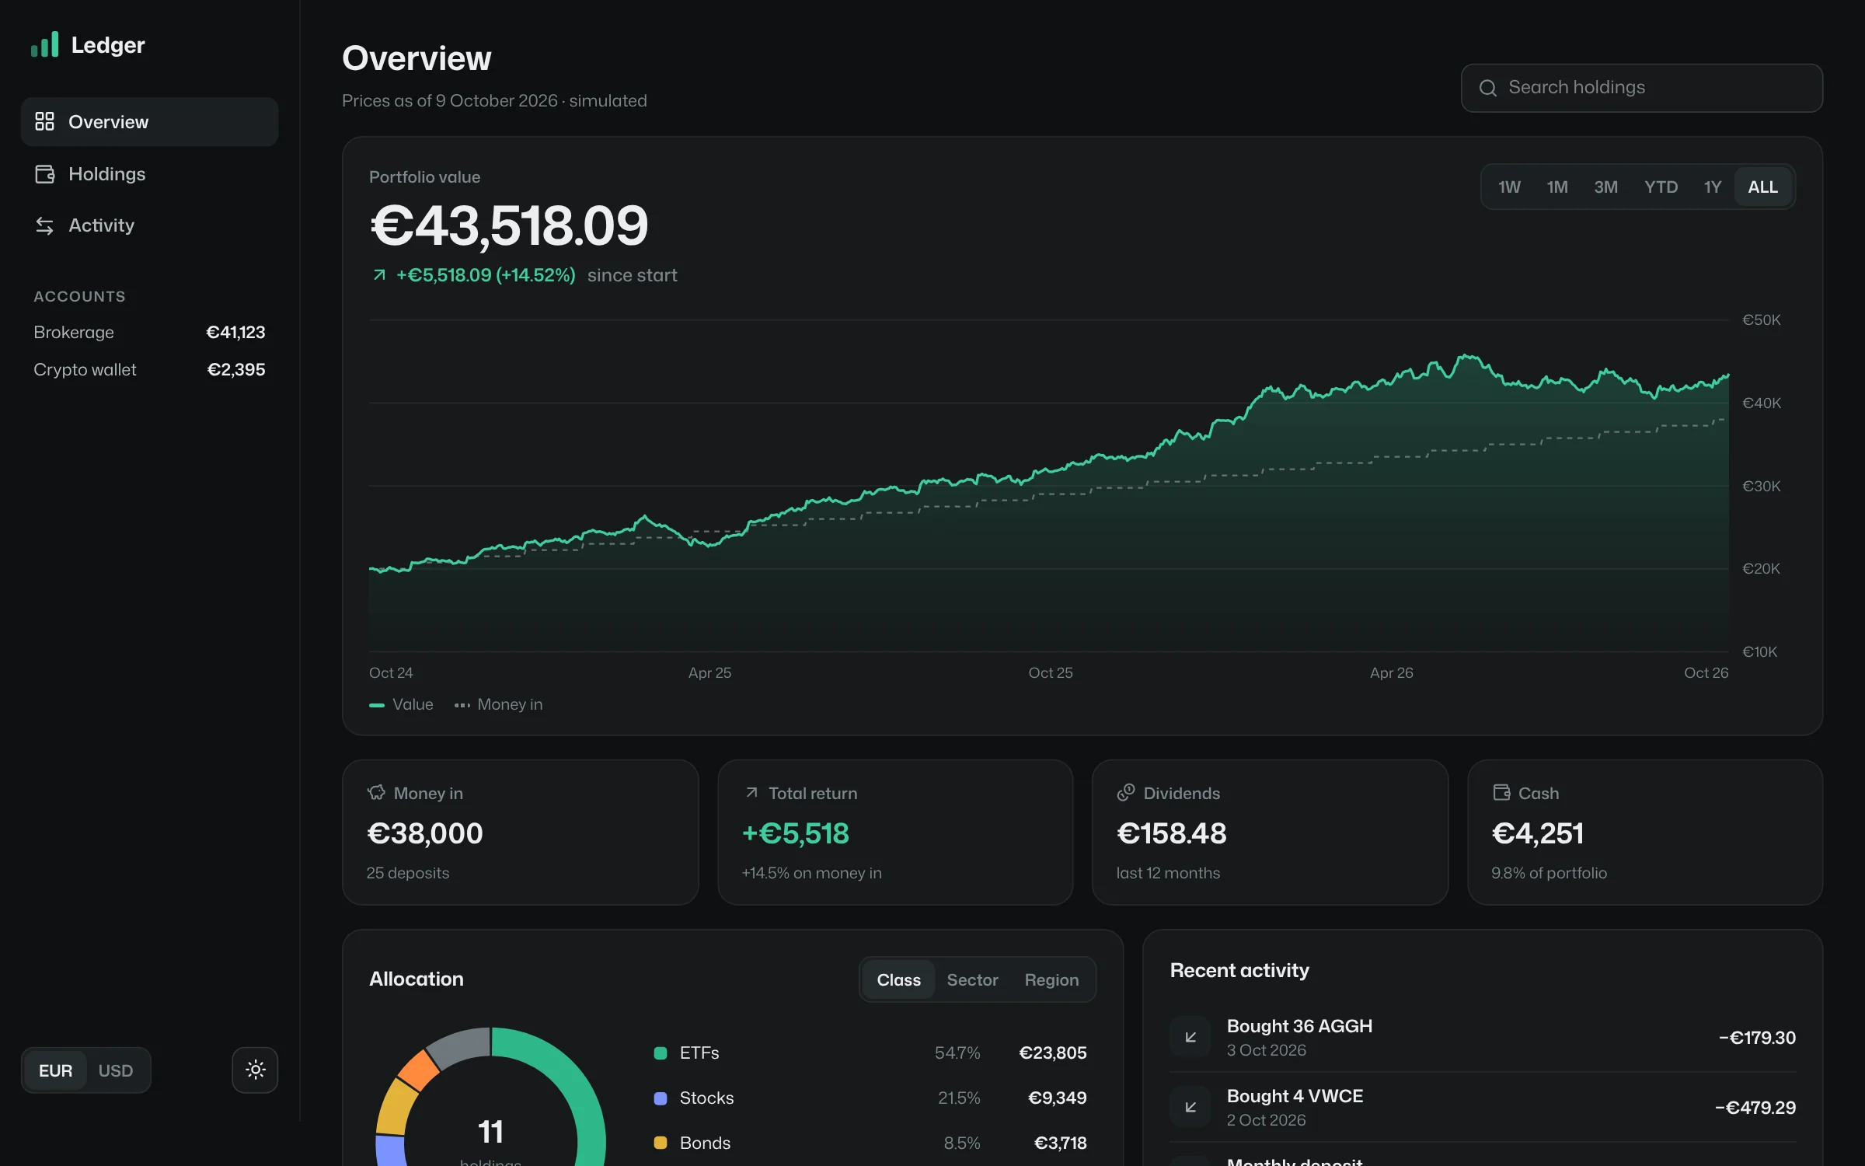Click the Holdings wallet icon in sidebar
Viewport: 1865px width, 1166px height.
coord(44,173)
